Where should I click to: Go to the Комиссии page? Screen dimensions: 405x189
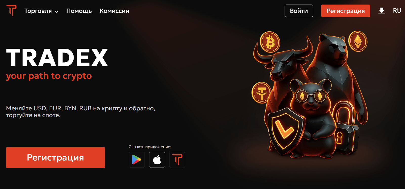click(114, 11)
